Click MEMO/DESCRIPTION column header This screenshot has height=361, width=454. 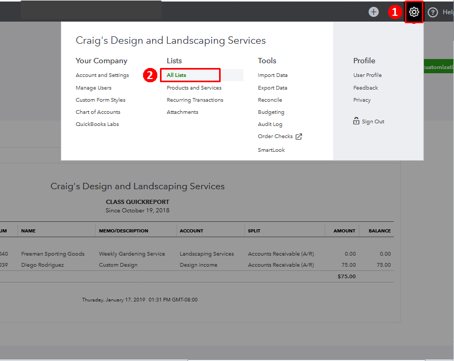coord(124,231)
